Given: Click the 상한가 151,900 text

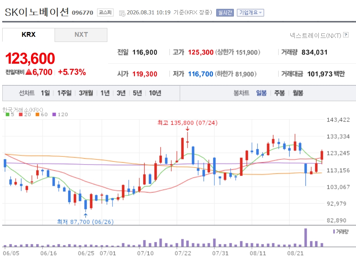Looking at the screenshot, I should tap(238, 53).
